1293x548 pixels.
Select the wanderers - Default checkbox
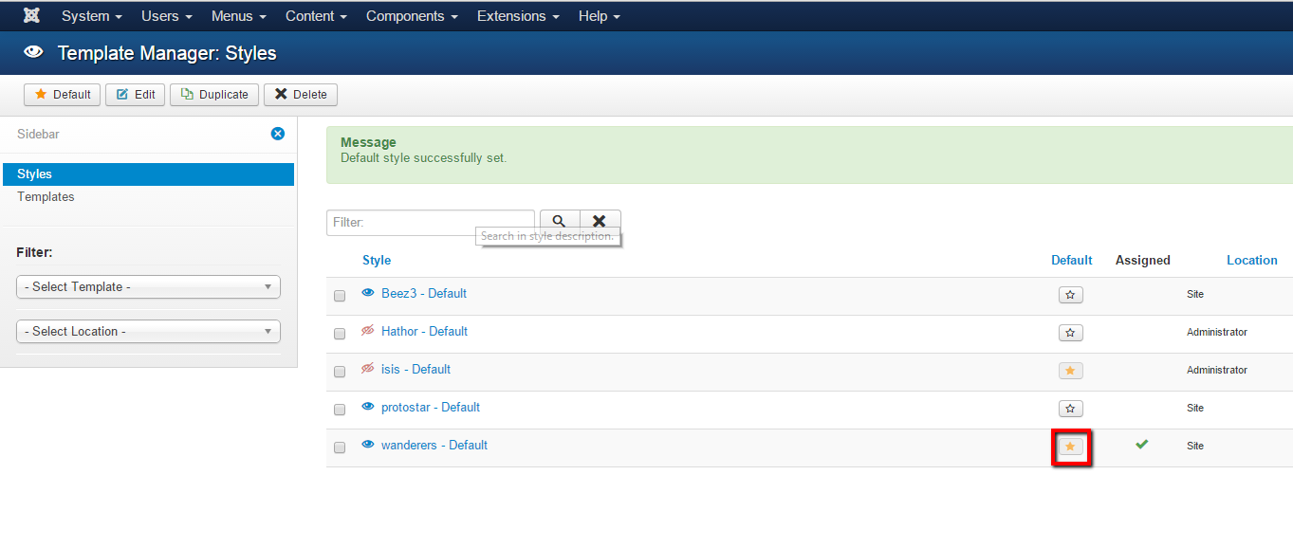(340, 448)
